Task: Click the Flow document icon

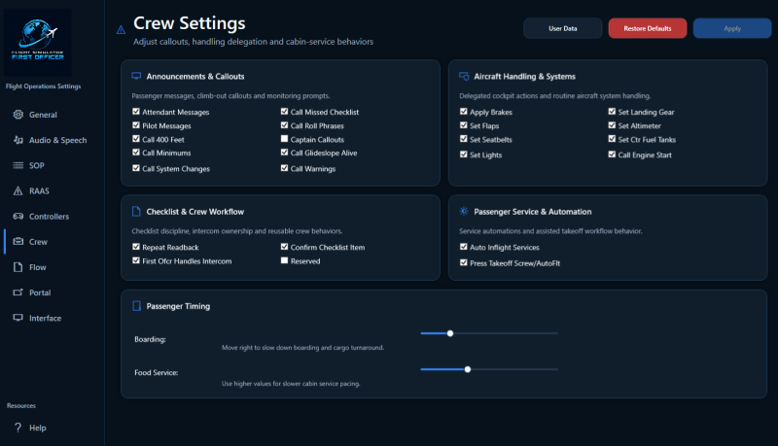Action: coord(18,267)
